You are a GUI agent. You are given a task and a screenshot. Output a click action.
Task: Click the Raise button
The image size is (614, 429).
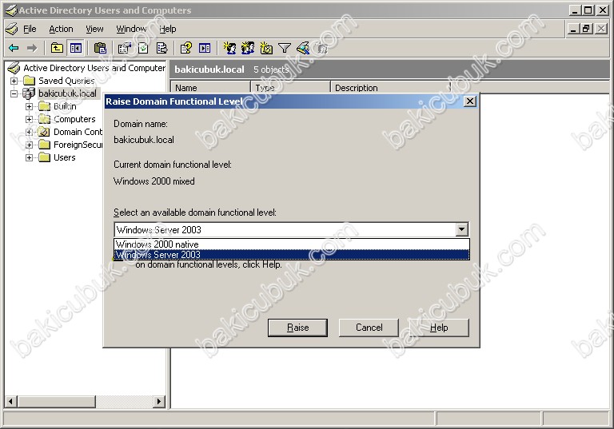point(297,328)
